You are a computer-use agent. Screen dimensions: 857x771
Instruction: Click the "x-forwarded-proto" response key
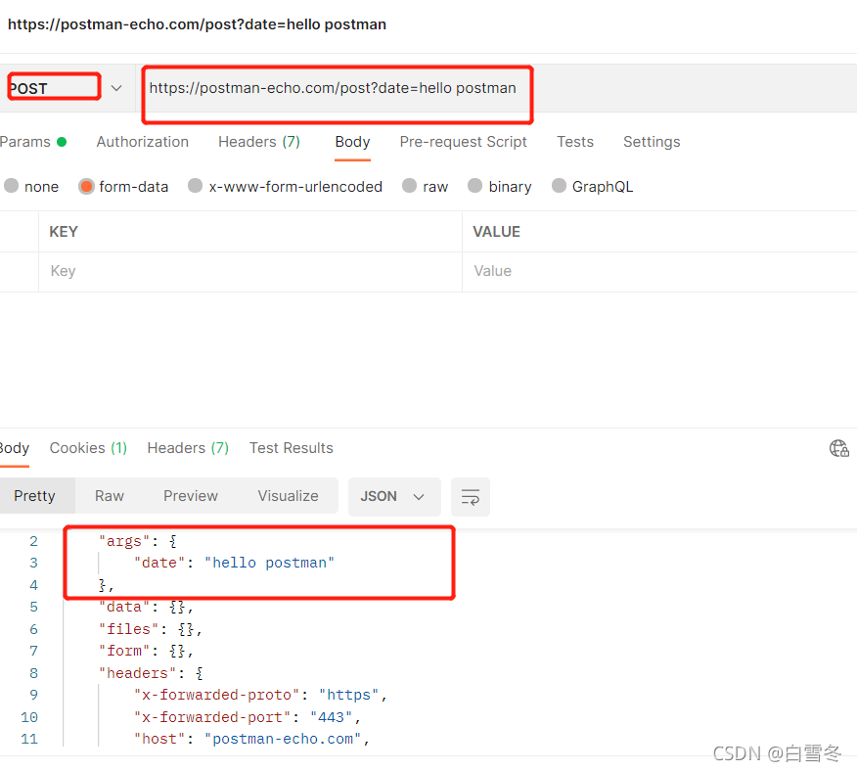coord(216,695)
